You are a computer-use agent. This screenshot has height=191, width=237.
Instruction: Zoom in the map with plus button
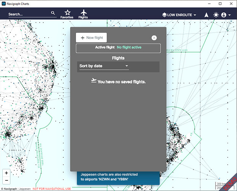pos(6,173)
